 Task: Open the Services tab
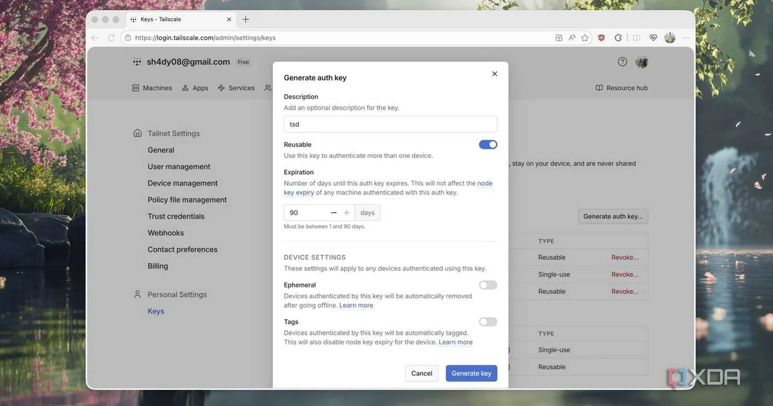236,88
